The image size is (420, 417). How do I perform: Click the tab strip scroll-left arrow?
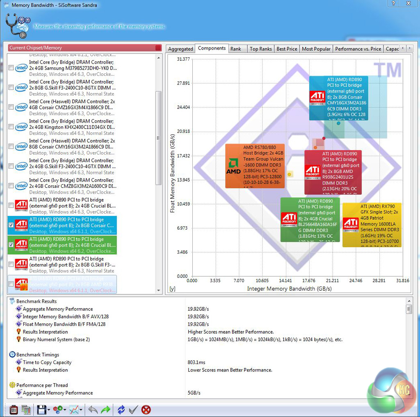[403, 48]
